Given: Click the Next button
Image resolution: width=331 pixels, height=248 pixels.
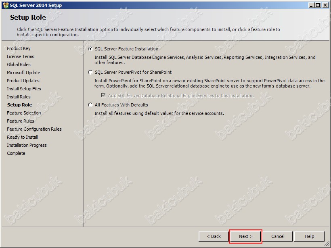Looking at the screenshot, I should pos(245,236).
